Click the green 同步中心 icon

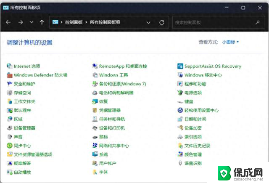pos(9,146)
